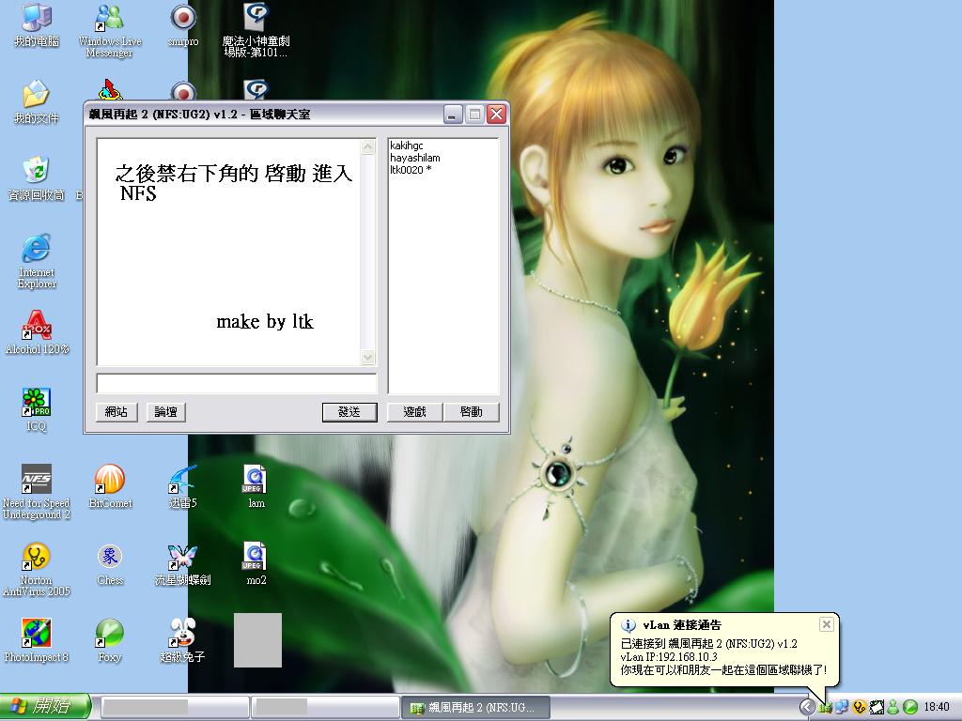
Task: Expand hidden system tray icons arrow
Action: pos(807,707)
